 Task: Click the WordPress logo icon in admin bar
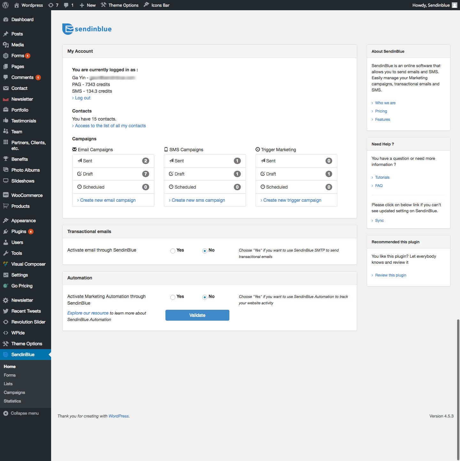pos(5,5)
